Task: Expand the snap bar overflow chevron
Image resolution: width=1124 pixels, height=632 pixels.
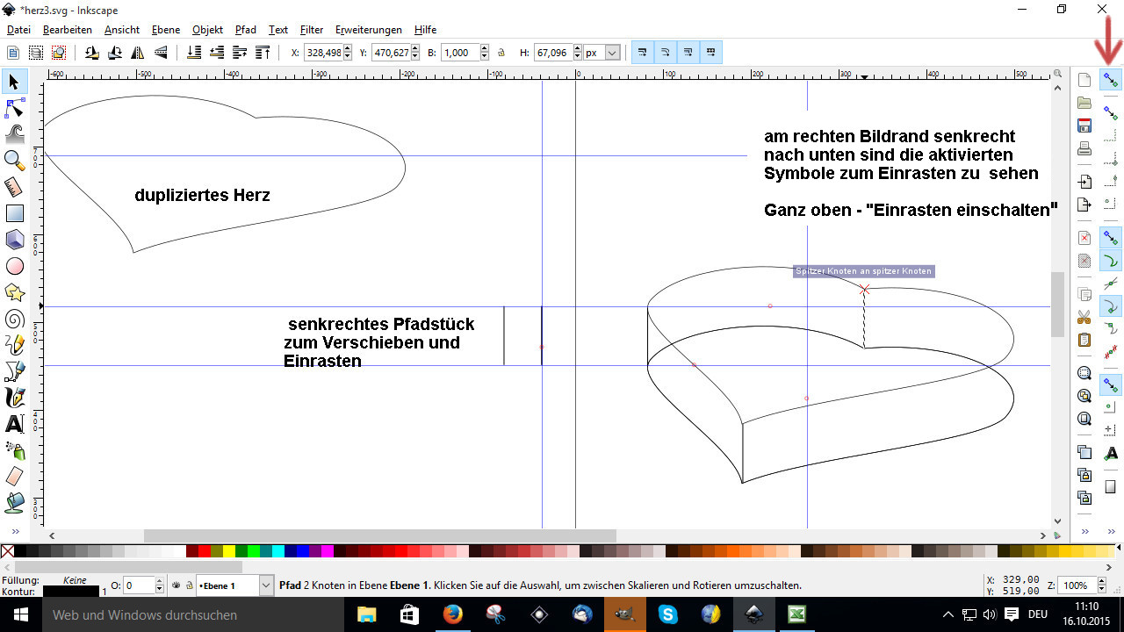Action: coord(1111,532)
